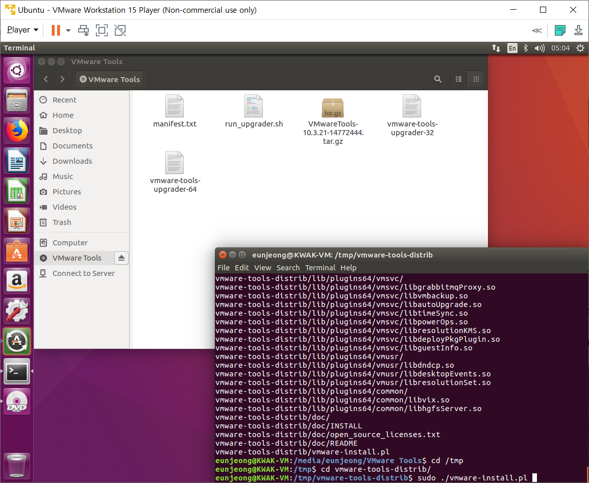This screenshot has width=589, height=483.
Task: Open Ubuntu network indicator
Action: [496, 48]
